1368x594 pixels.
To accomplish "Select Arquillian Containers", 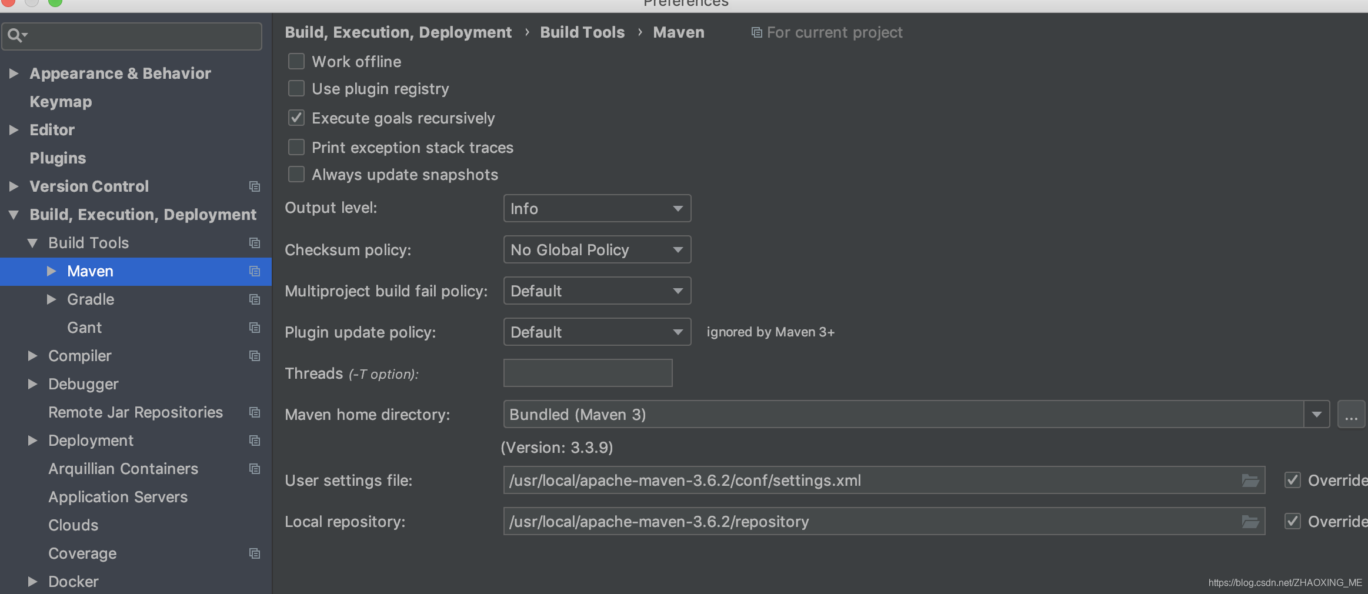I will point(123,469).
